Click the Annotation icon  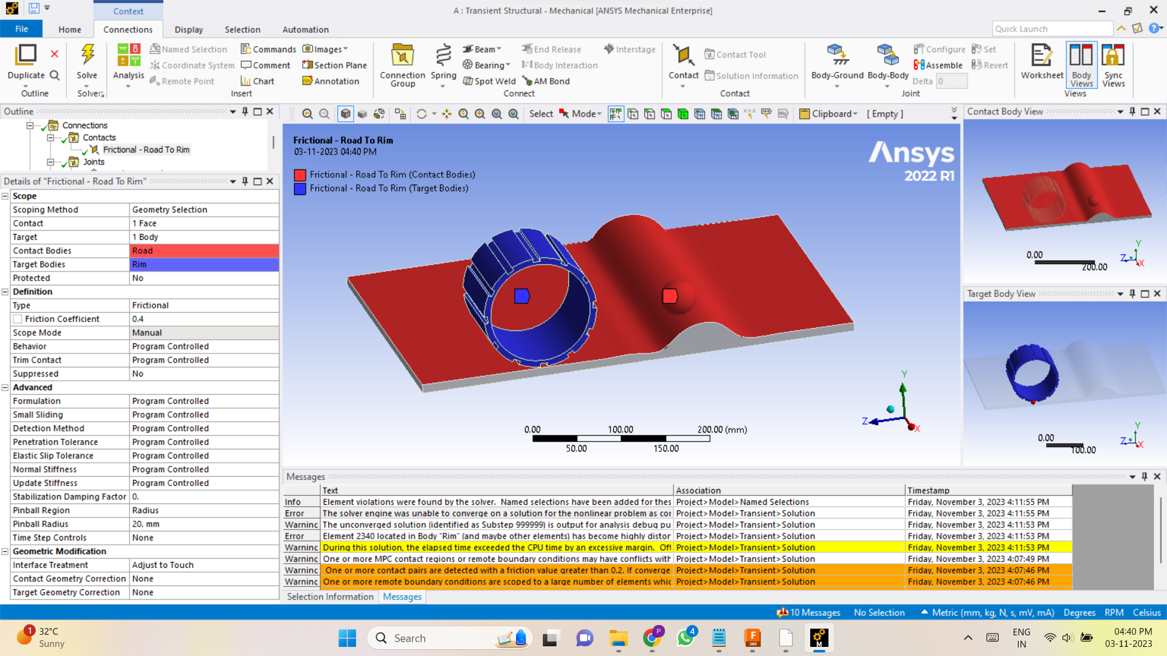click(x=308, y=81)
